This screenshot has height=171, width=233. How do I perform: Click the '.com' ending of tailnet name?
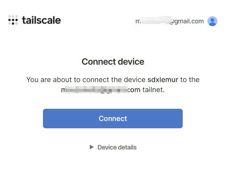[x=133, y=90]
